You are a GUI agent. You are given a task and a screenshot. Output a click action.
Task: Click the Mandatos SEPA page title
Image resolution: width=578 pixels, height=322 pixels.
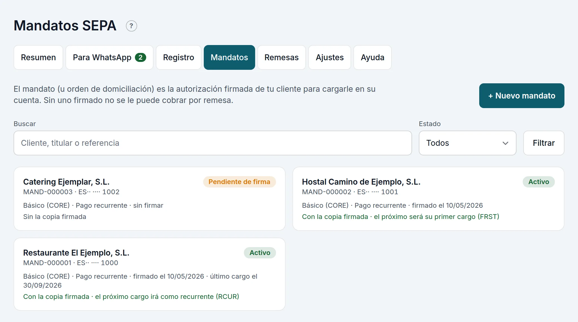(65, 26)
